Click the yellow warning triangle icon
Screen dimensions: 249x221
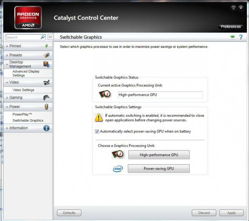[99, 118]
